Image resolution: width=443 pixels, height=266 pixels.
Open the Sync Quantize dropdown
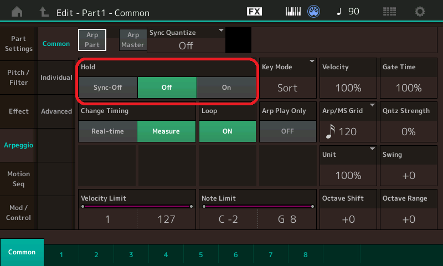pos(186,40)
